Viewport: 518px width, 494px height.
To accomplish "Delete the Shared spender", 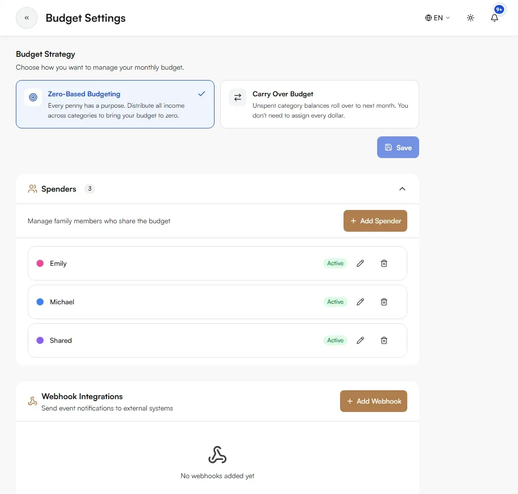I will pyautogui.click(x=384, y=340).
